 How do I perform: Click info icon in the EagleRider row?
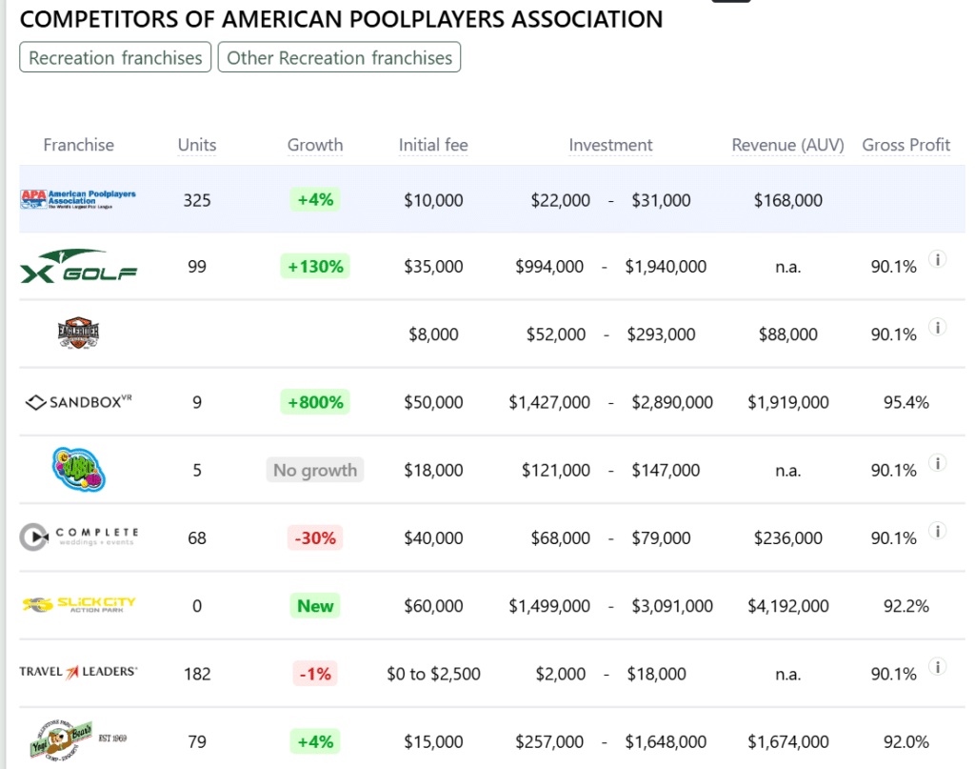point(938,327)
